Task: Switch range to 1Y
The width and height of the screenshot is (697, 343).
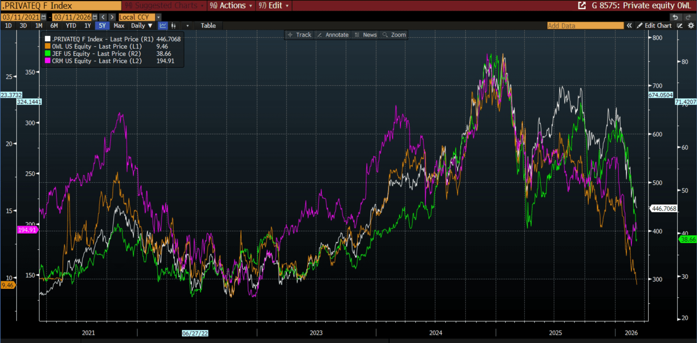Action: click(87, 26)
